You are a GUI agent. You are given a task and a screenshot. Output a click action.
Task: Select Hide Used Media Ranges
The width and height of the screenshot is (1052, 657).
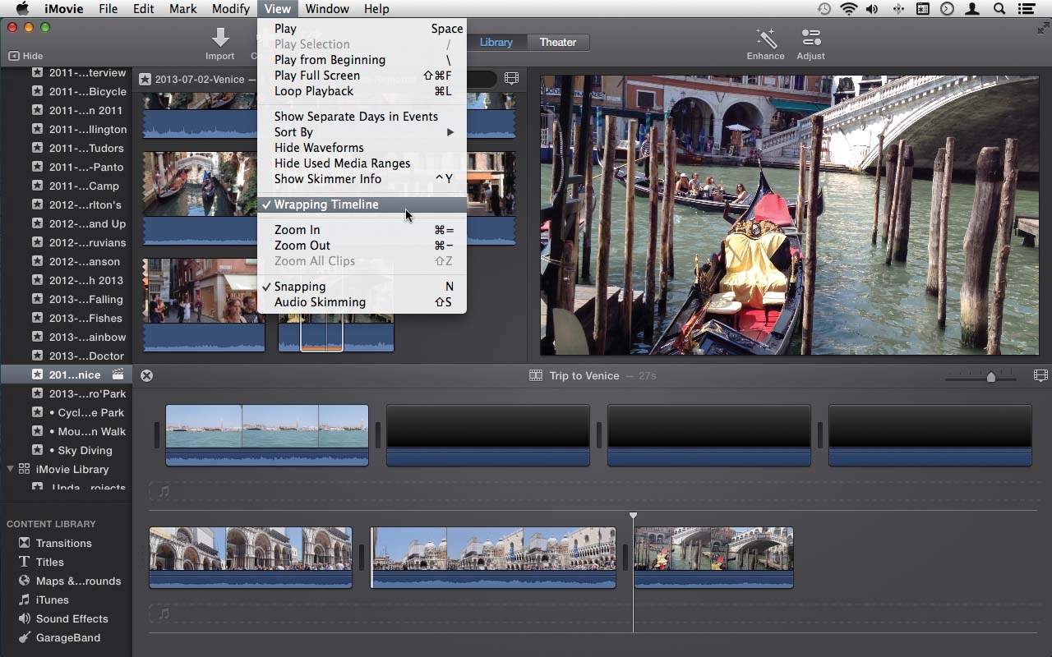coord(362,163)
